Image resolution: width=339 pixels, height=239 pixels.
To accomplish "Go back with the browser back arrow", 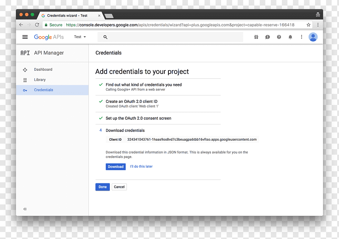I will click(21, 25).
